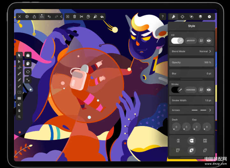The width and height of the screenshot is (230, 168).
Task: Undo the last action
Action: (x=49, y=17)
